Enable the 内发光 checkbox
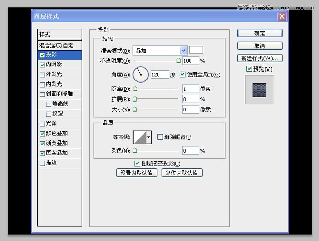This screenshot has height=241, width=319. [x=42, y=85]
